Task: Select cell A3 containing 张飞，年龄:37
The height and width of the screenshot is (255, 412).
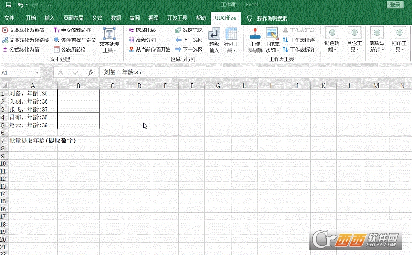Action: pos(33,109)
